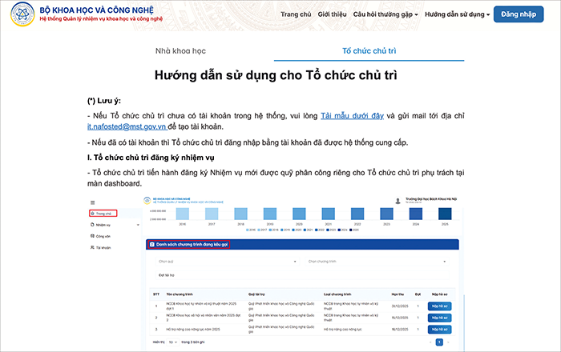Open the Hướng dẫn sử dụng dropdown
Image resolution: width=561 pixels, height=352 pixels.
(456, 14)
